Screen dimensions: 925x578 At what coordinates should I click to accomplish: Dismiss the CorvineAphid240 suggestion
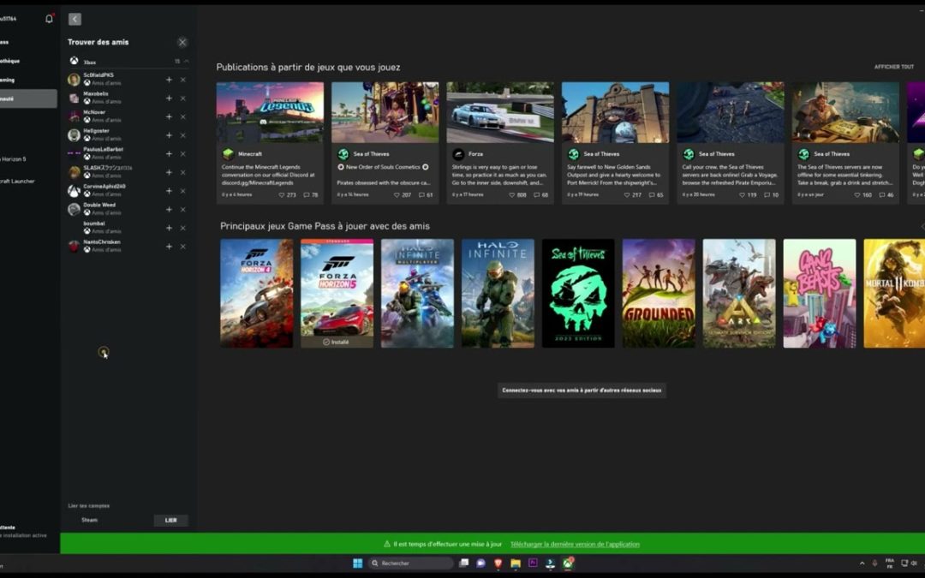point(183,190)
